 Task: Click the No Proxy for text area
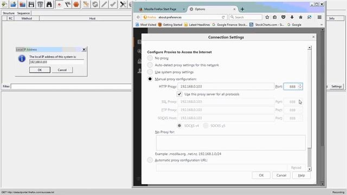(230, 143)
